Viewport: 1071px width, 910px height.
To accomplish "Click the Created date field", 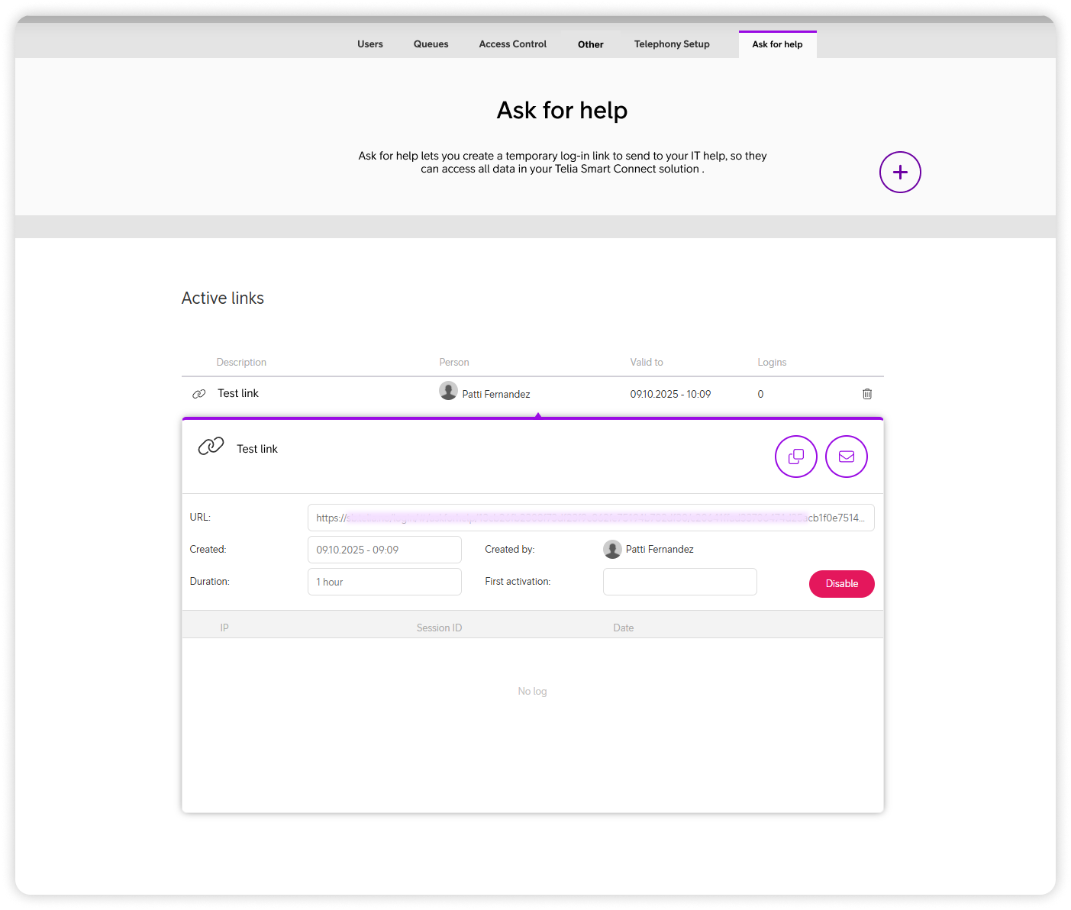I will pos(384,550).
